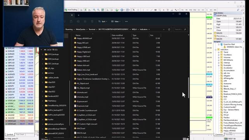This screenshot has height=140, width=249.
Task: Toggle AutoTrading in MetaTrader toolbar
Action: point(71,10)
